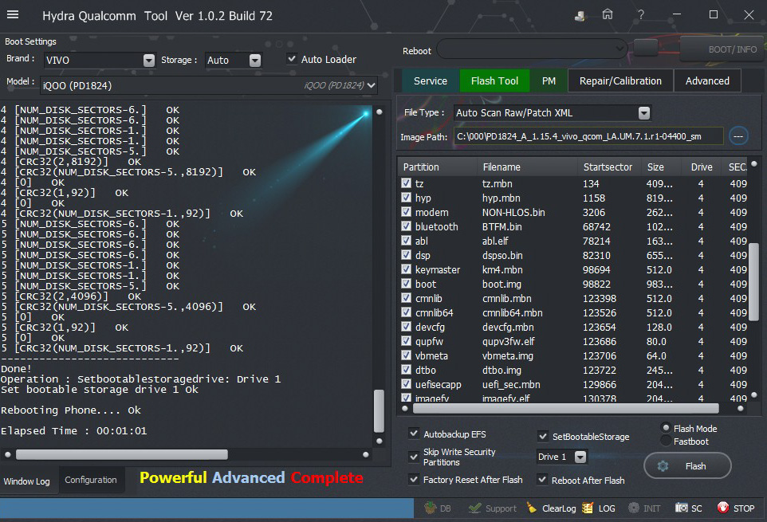
Task: Open the hamburger menu icon
Action: (13, 14)
